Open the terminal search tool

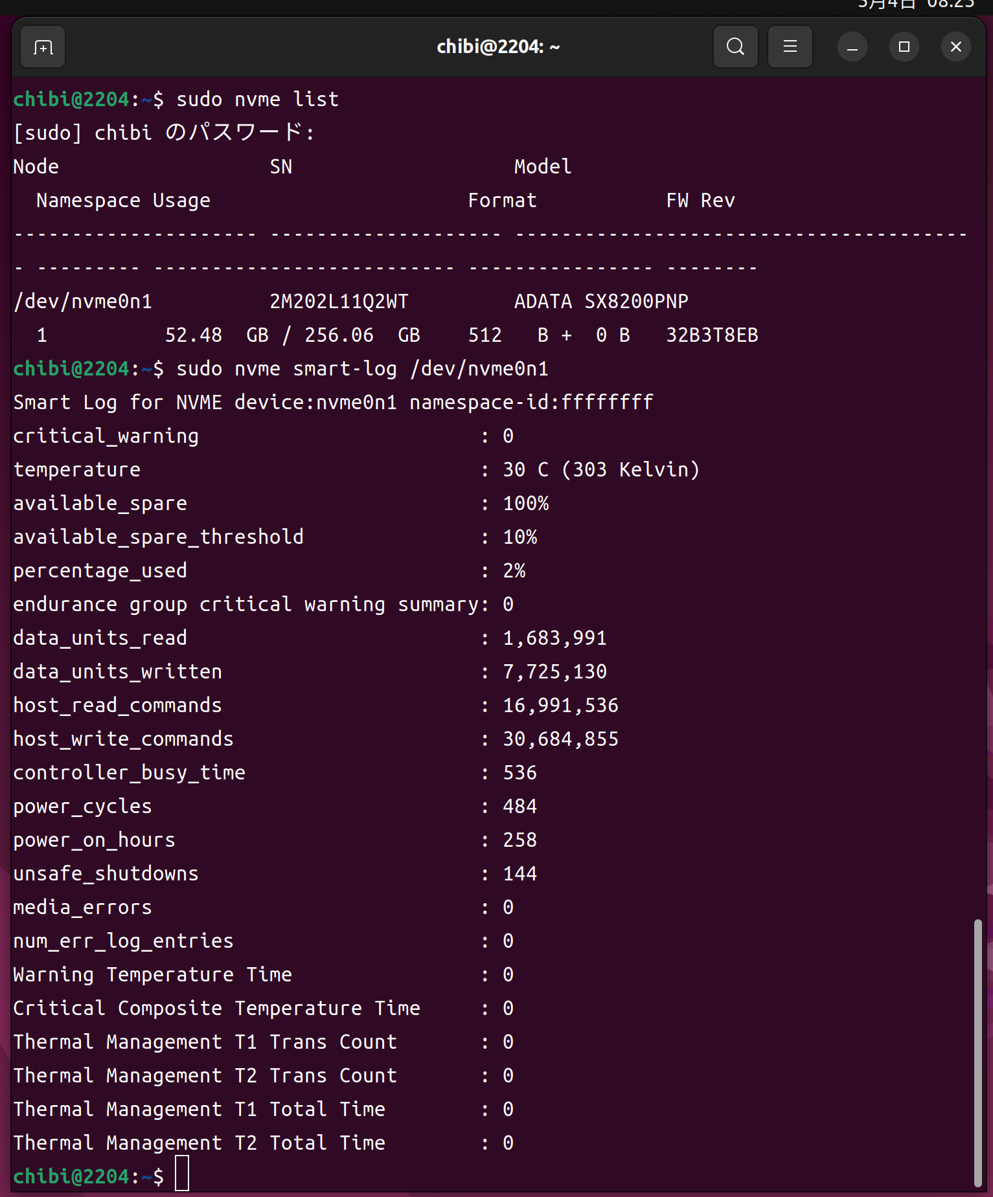click(735, 47)
